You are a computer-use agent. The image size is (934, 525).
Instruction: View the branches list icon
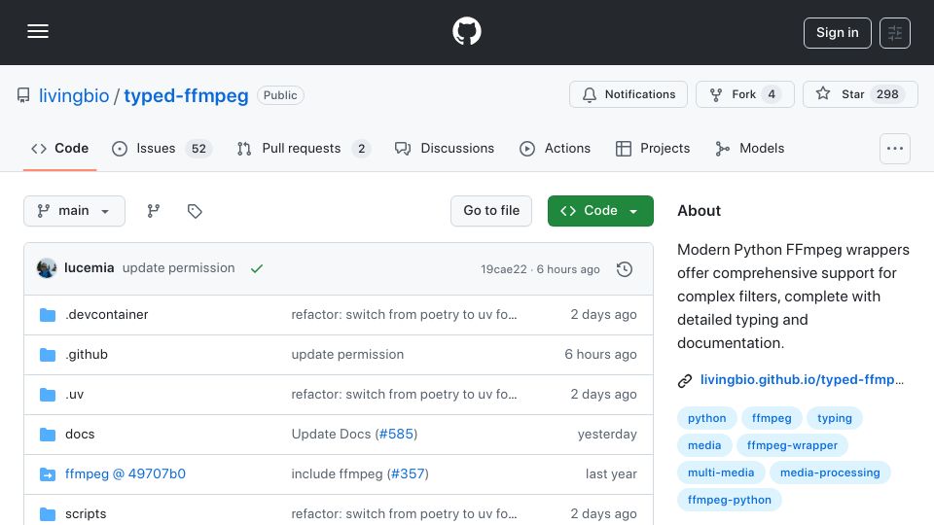click(x=154, y=211)
